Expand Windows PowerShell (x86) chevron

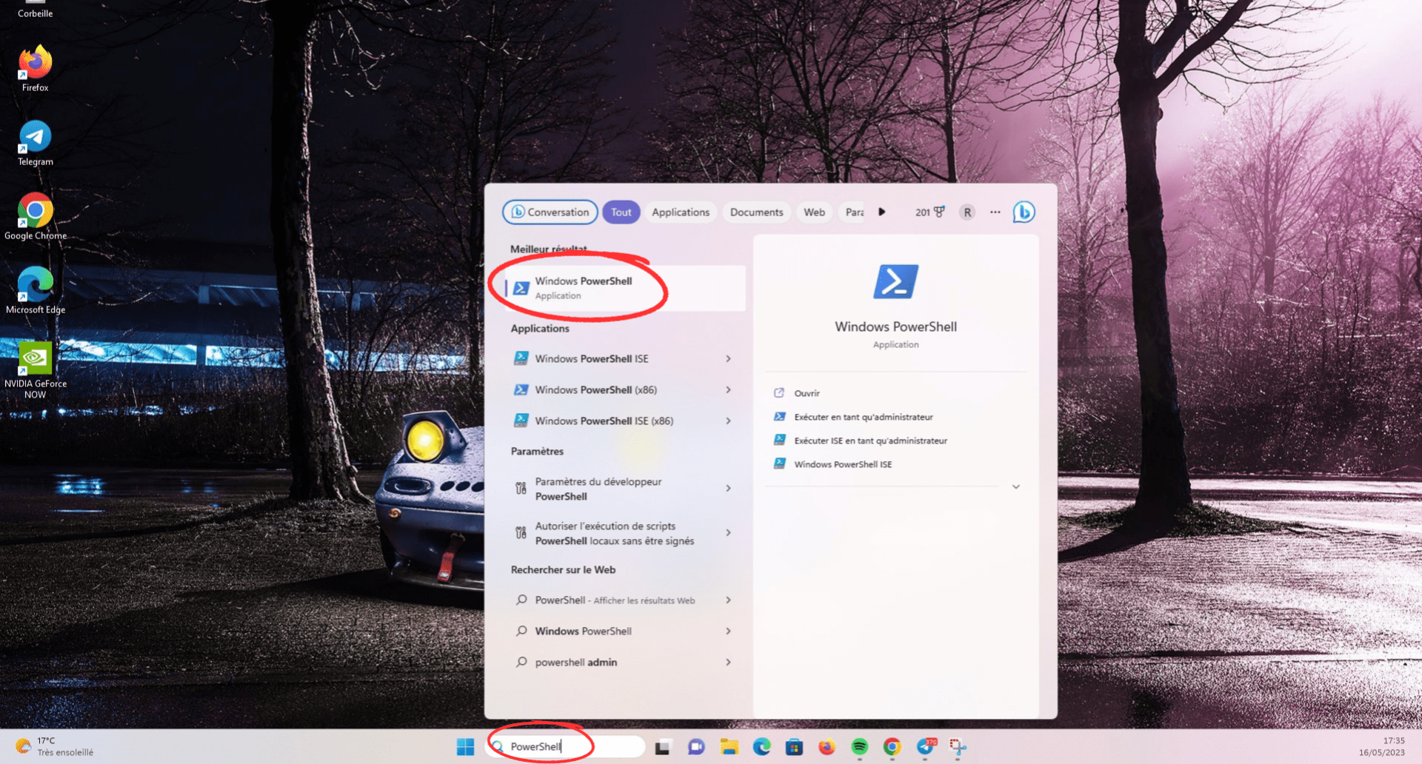click(x=729, y=389)
